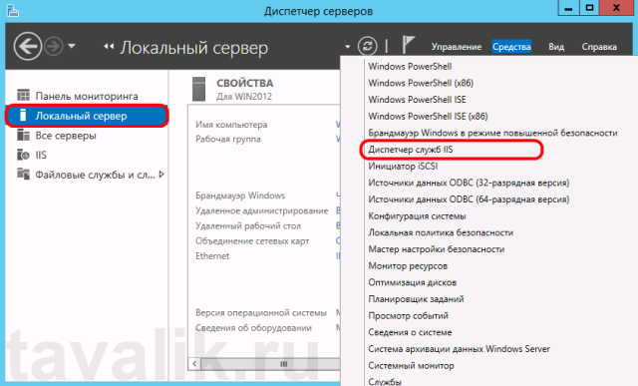Open Системный монитор
This screenshot has height=386, width=638.
[411, 366]
